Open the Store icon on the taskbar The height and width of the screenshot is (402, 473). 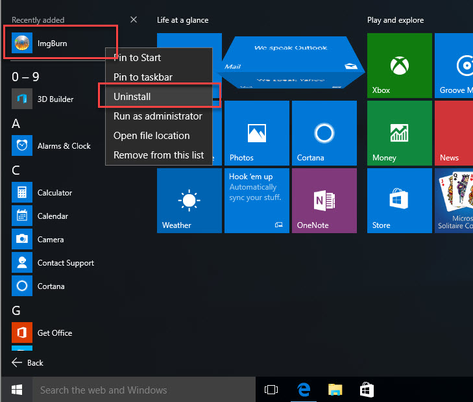367,390
